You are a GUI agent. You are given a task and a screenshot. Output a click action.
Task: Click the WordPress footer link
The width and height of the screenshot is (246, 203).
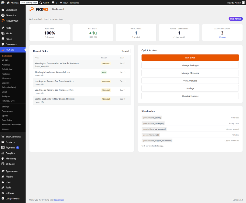pyautogui.click(x=59, y=200)
